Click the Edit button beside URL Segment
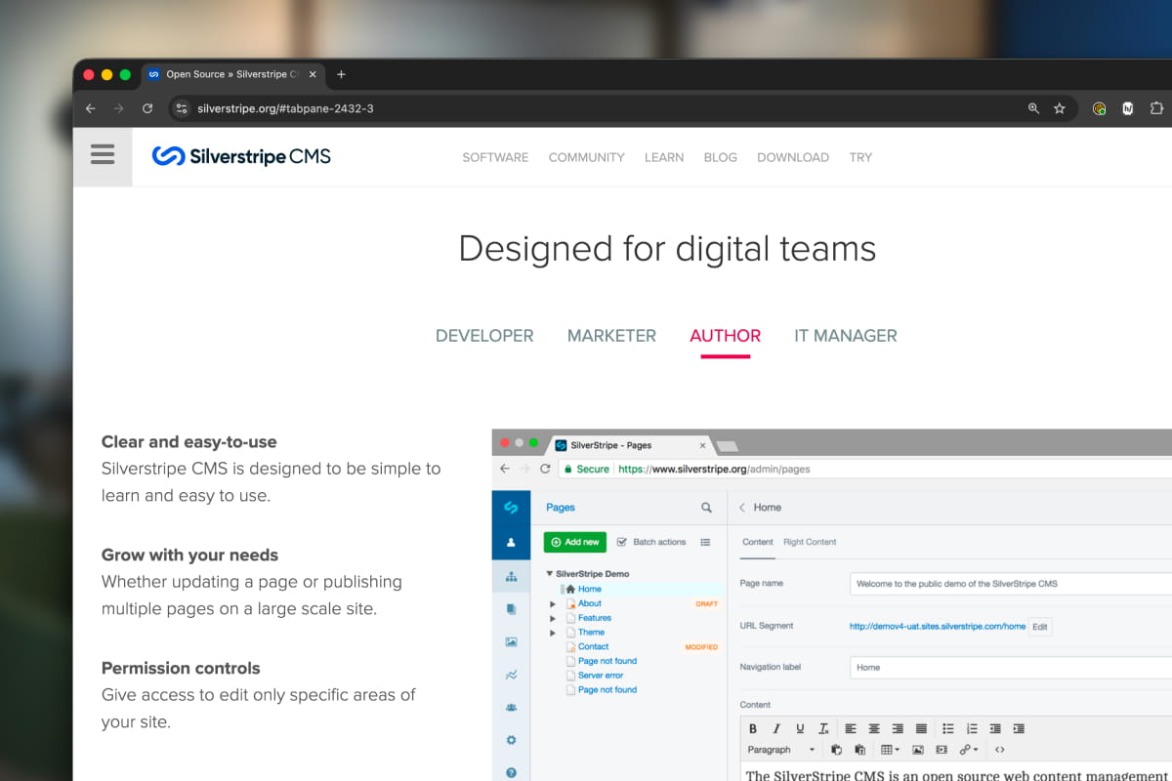The width and height of the screenshot is (1172, 781). click(x=1040, y=627)
